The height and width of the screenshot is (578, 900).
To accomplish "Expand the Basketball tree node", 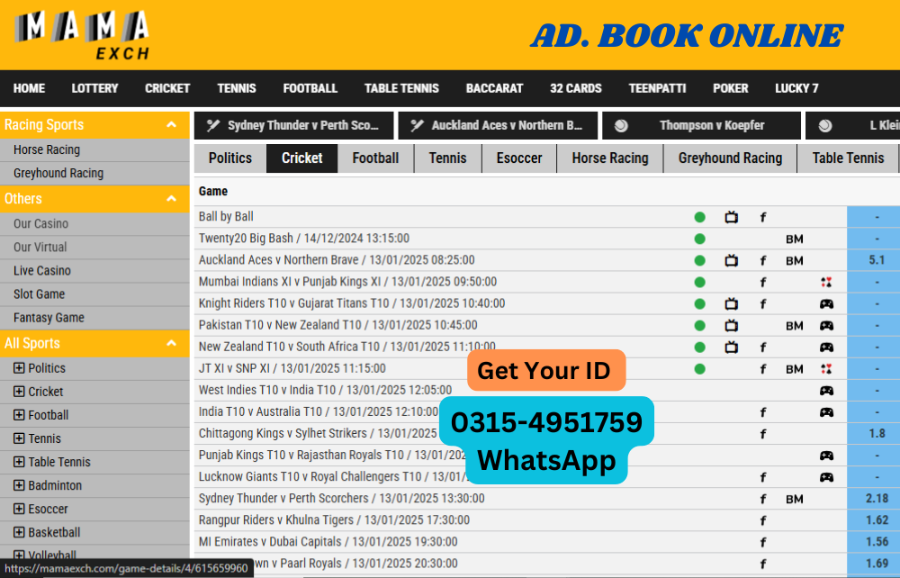I will tap(19, 533).
